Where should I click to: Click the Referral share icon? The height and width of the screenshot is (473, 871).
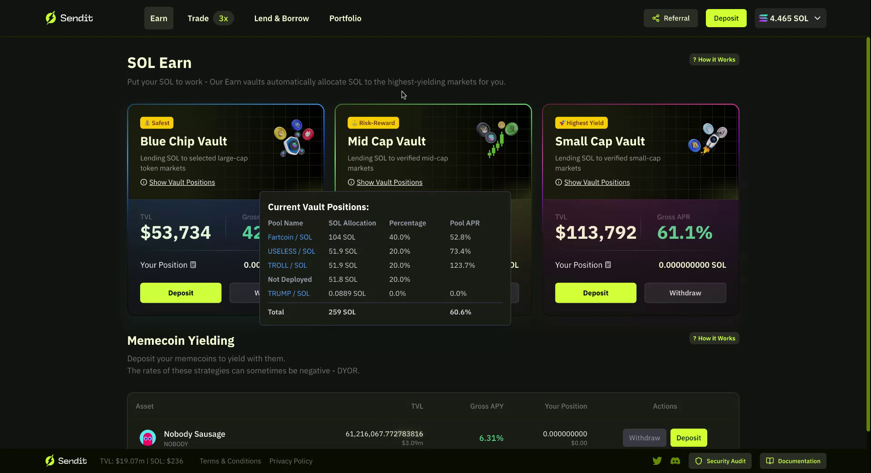pos(655,18)
